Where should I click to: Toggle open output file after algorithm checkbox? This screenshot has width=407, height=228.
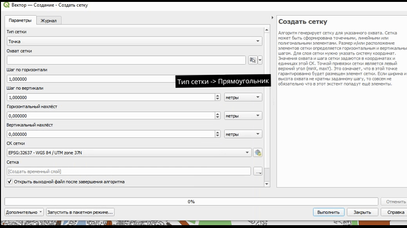10,181
